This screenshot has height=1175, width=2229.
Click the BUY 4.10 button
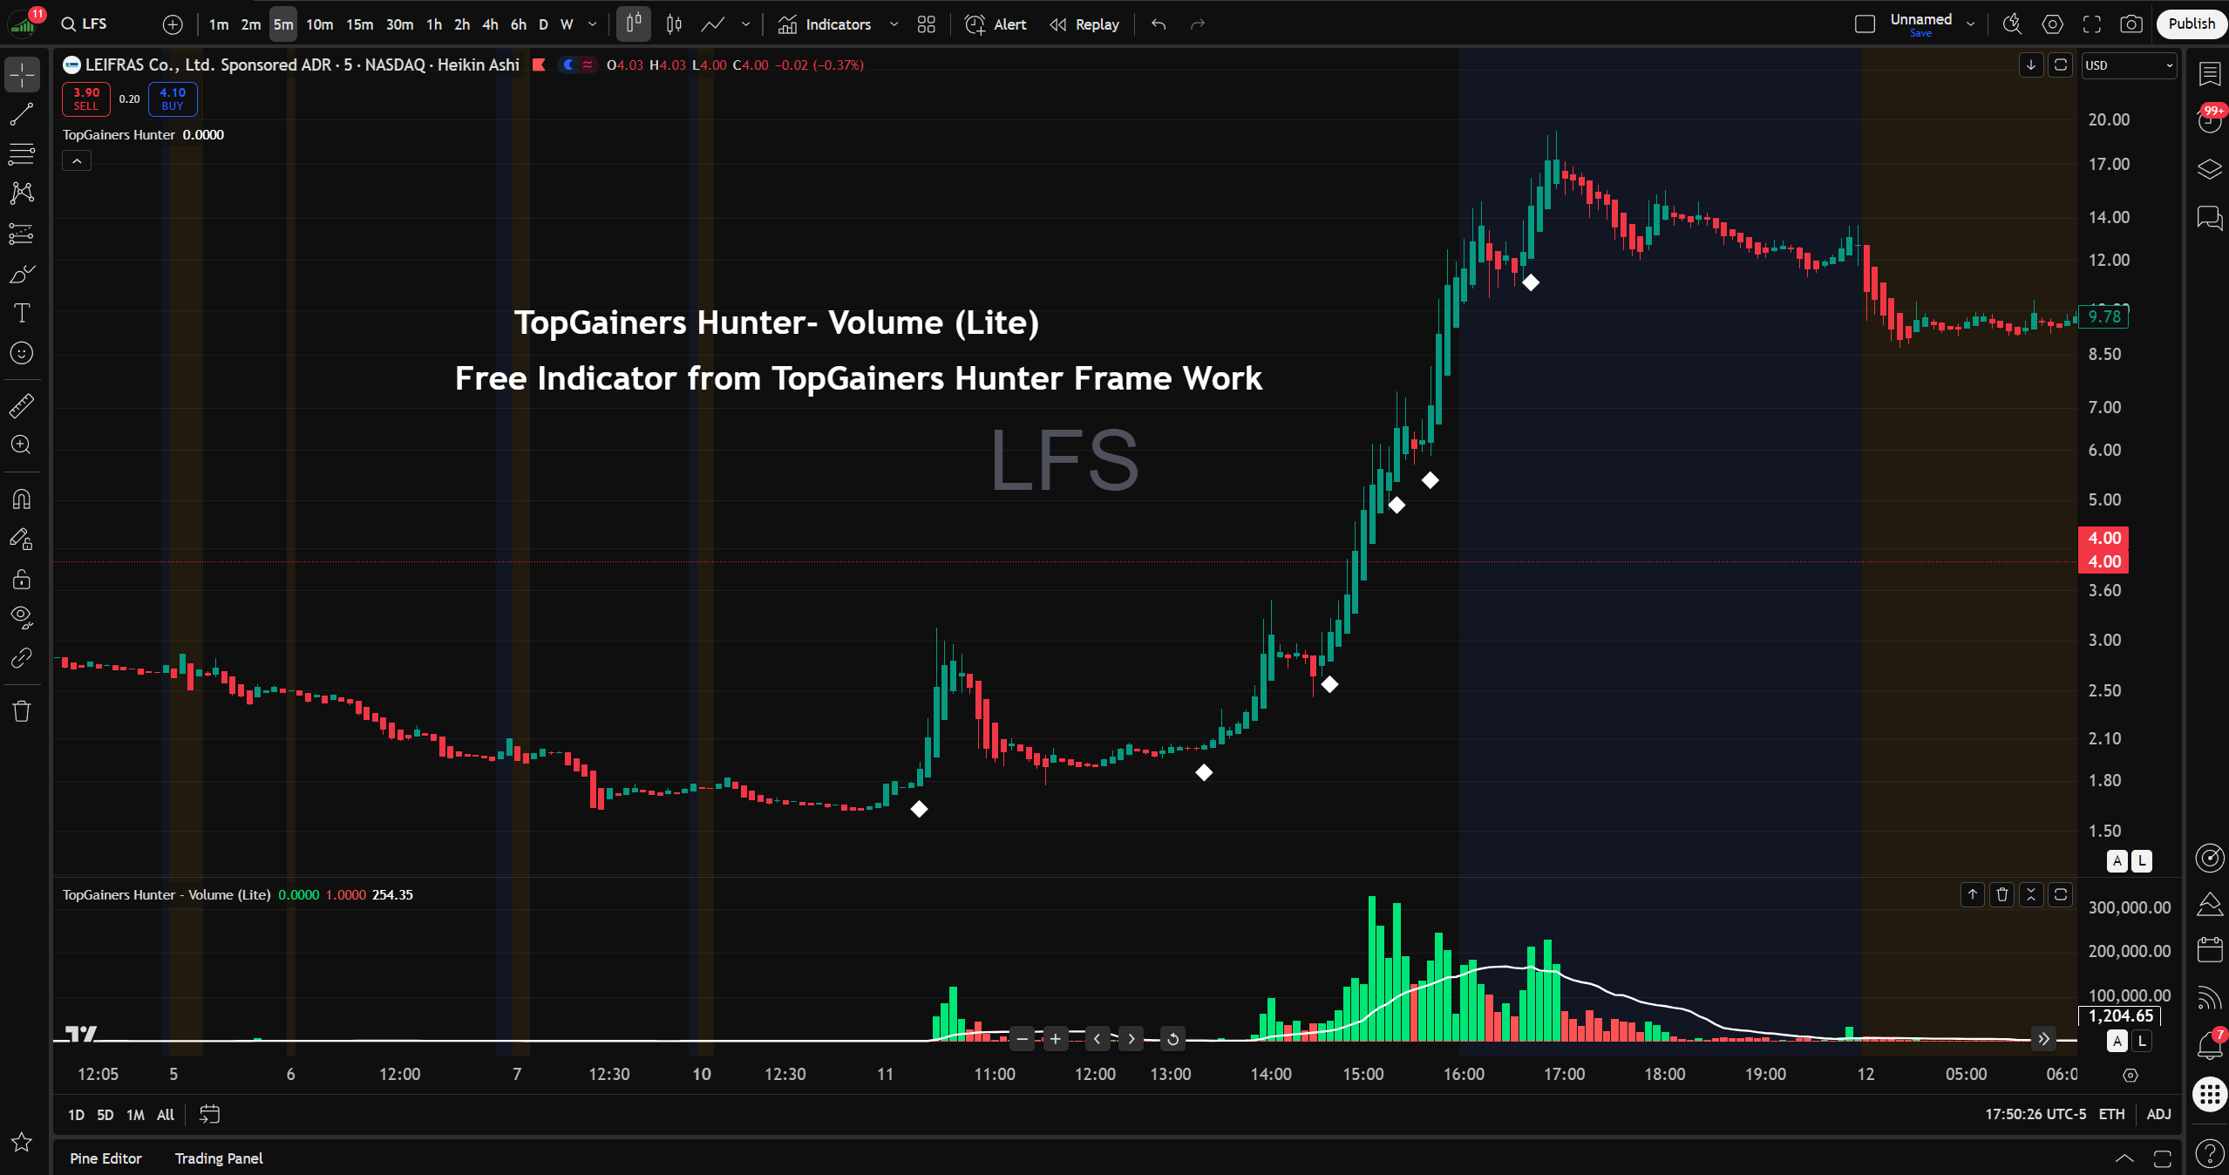(x=172, y=99)
